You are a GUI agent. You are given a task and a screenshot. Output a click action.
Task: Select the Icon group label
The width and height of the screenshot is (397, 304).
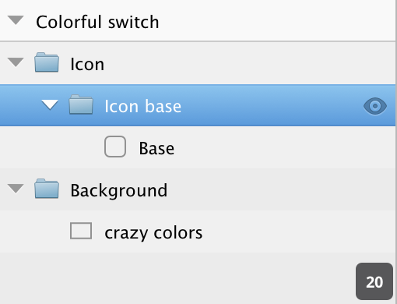(x=87, y=64)
